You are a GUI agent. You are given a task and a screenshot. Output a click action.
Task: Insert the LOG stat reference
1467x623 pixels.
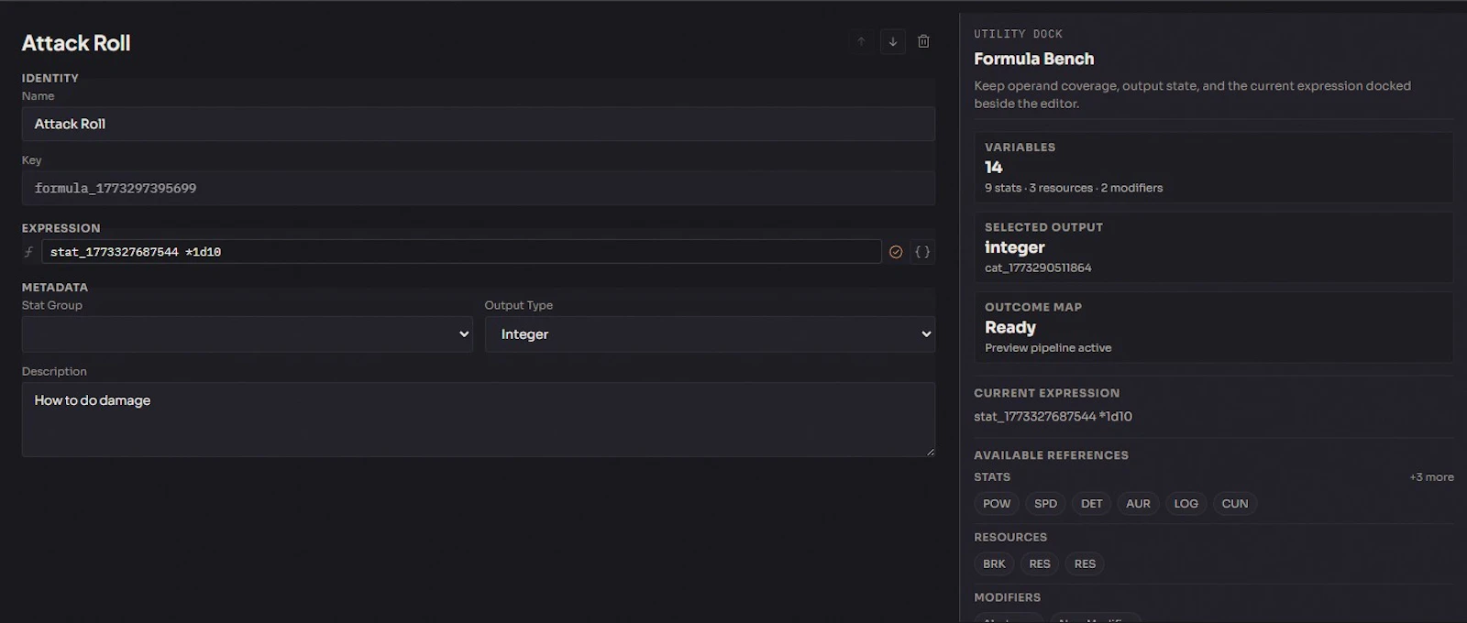(x=1186, y=504)
